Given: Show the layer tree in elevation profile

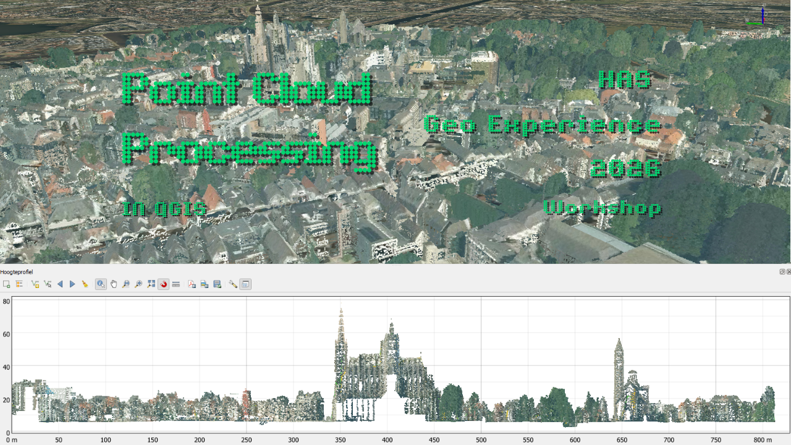Looking at the screenshot, I should pos(19,284).
